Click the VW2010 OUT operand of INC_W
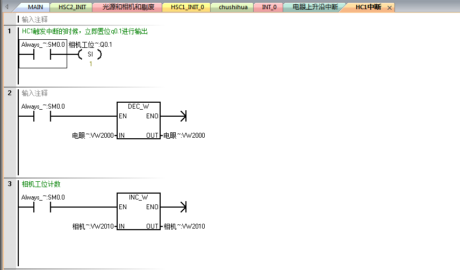The image size is (460, 270). pyautogui.click(x=184, y=226)
